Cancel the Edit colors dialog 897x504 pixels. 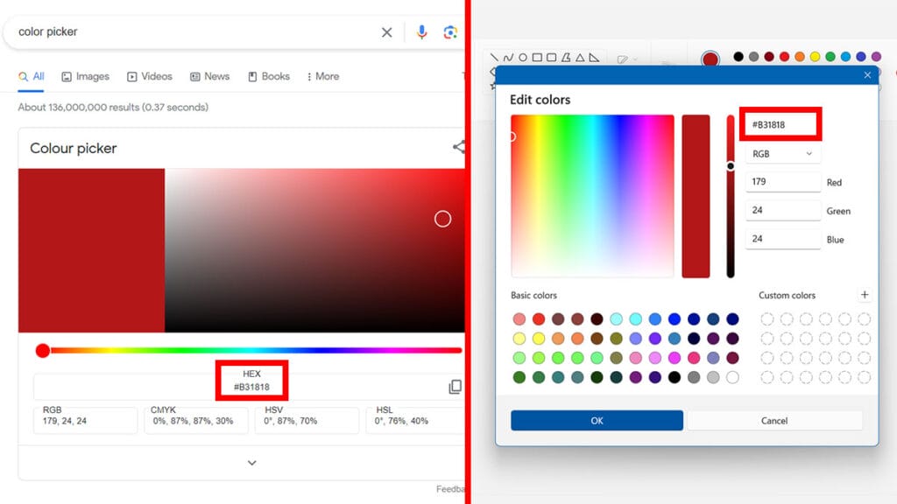(x=773, y=421)
